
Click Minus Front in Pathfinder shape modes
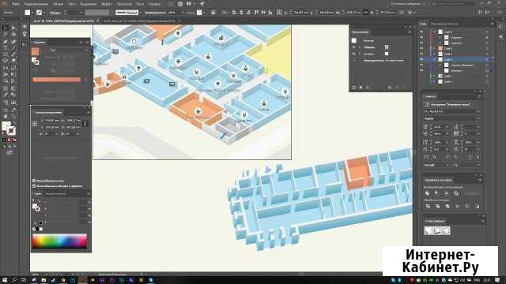436,193
